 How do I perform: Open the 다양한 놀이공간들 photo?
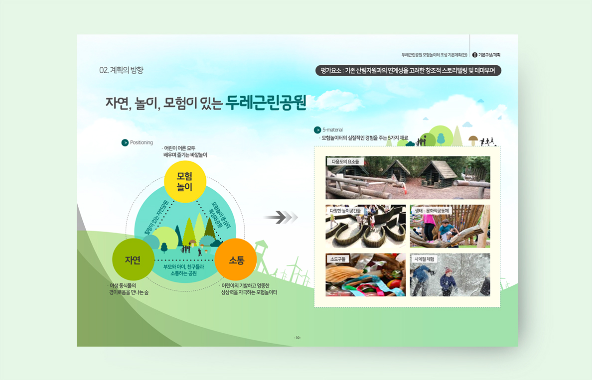pos(365,226)
